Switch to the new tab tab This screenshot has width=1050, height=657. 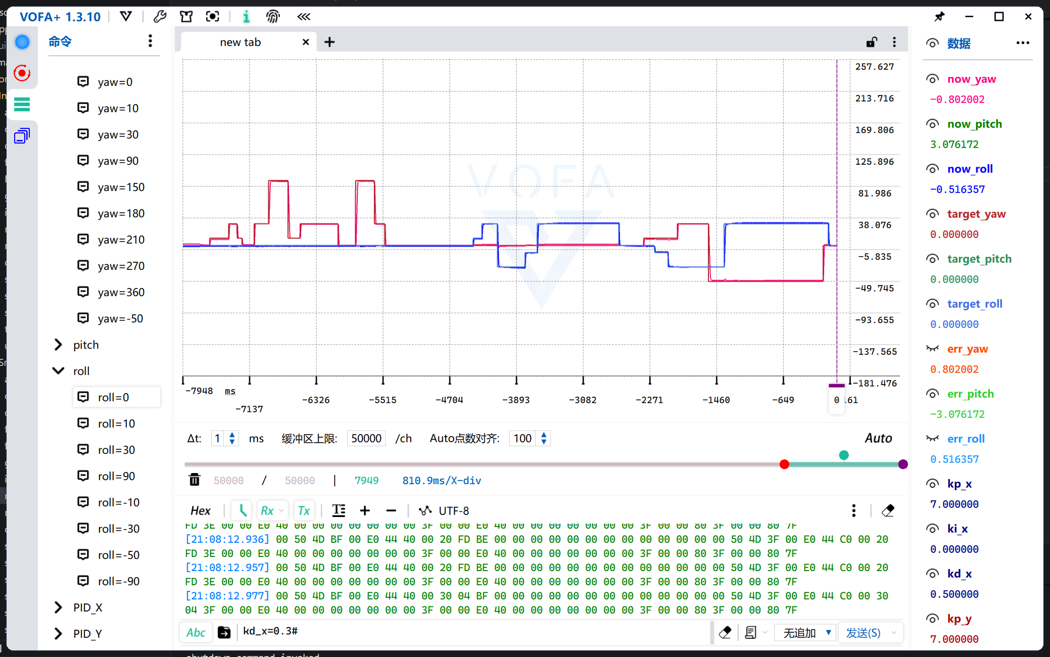pyautogui.click(x=241, y=42)
